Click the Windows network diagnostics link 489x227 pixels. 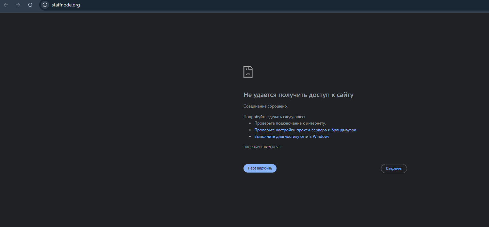[291, 136]
